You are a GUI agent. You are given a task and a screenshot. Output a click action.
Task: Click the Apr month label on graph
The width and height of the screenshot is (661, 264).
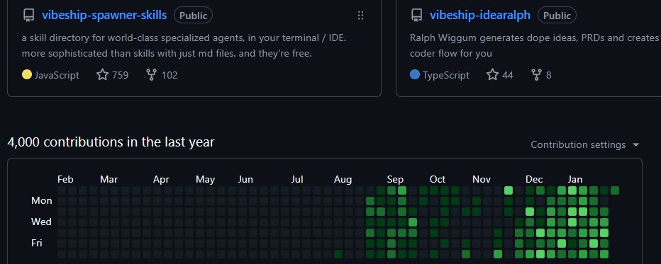(x=161, y=180)
